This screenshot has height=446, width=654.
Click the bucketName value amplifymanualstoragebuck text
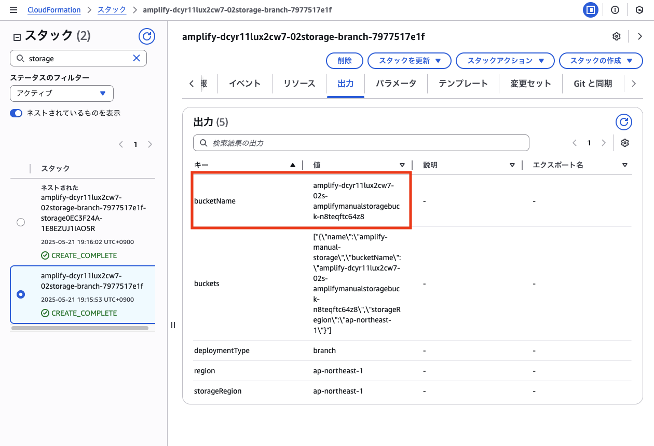(357, 201)
